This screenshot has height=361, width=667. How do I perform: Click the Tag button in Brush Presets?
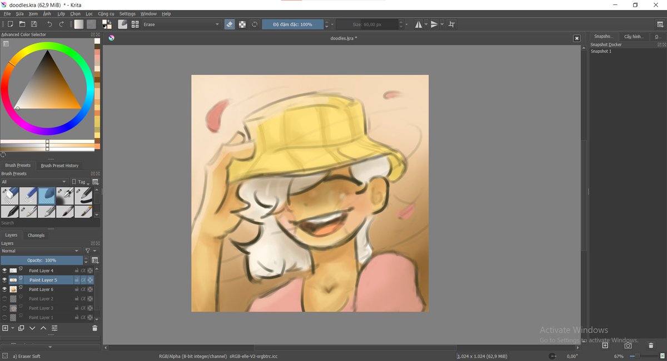[x=79, y=182]
